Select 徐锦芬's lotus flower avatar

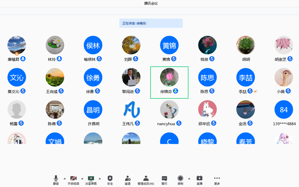[169, 77]
